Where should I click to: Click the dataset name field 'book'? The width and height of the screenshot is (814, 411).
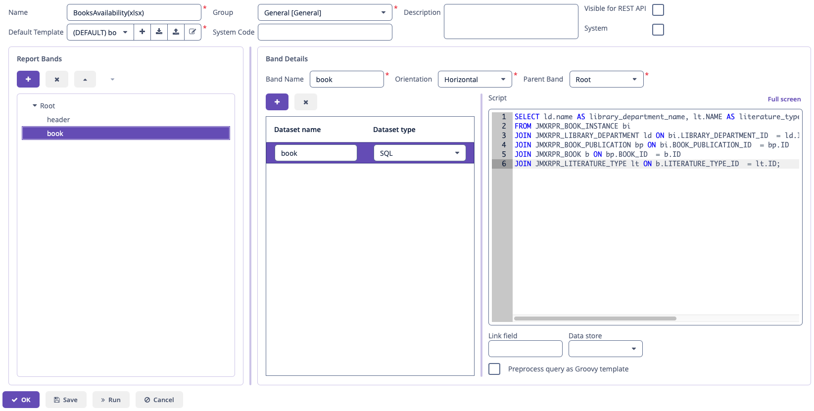[x=316, y=153]
